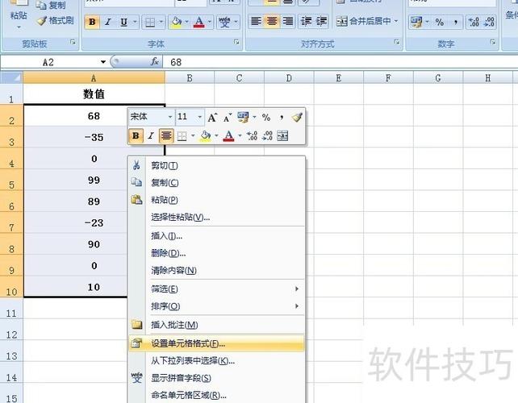Click the ribbon phonetic guide 文 icon

tap(224, 22)
